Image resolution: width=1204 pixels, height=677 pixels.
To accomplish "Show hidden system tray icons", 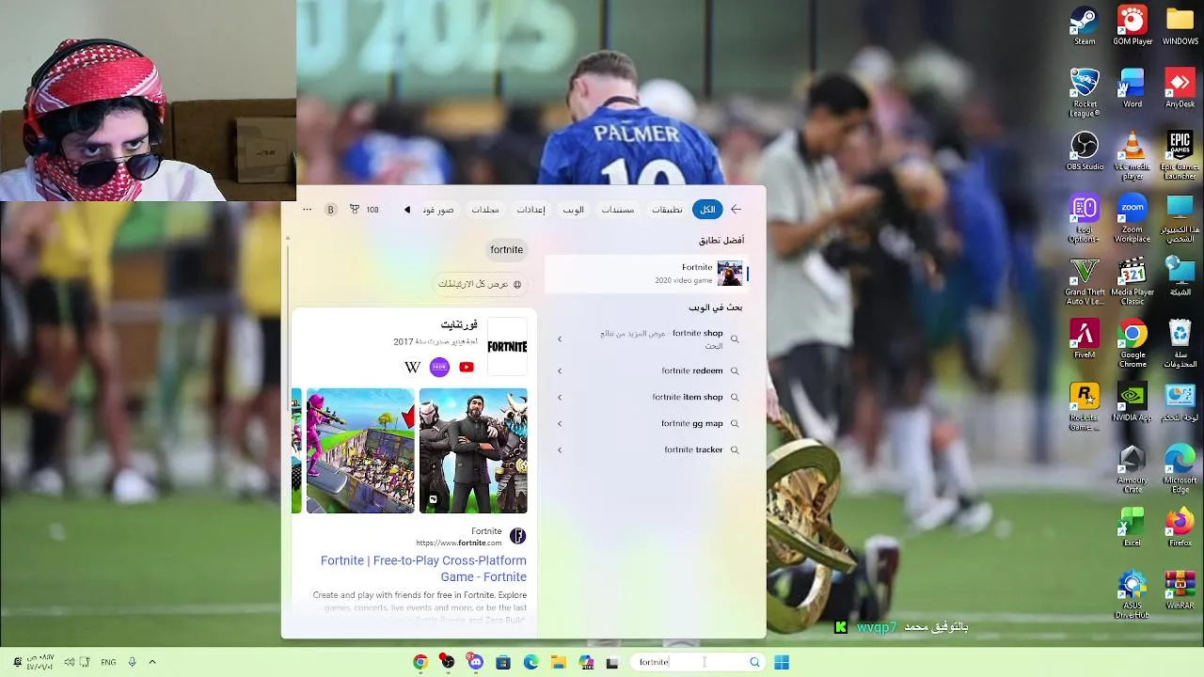I will point(152,662).
